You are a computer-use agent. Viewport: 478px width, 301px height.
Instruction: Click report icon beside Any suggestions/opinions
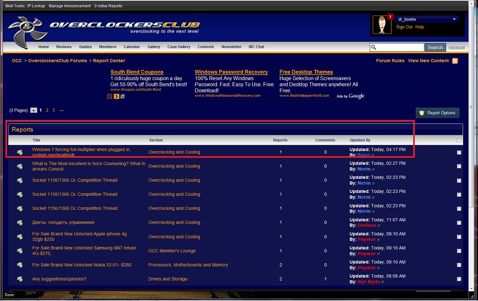click(20, 279)
